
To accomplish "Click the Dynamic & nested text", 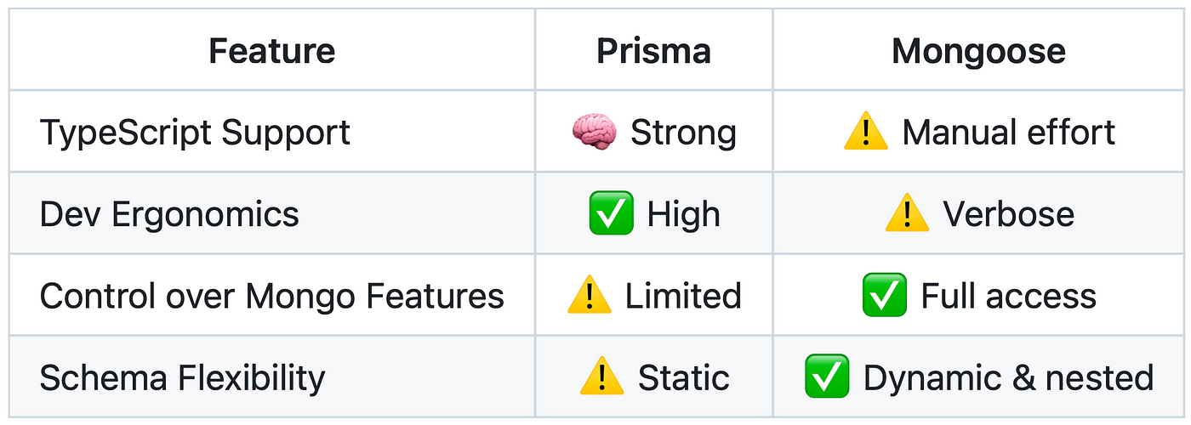I will point(1008,377).
